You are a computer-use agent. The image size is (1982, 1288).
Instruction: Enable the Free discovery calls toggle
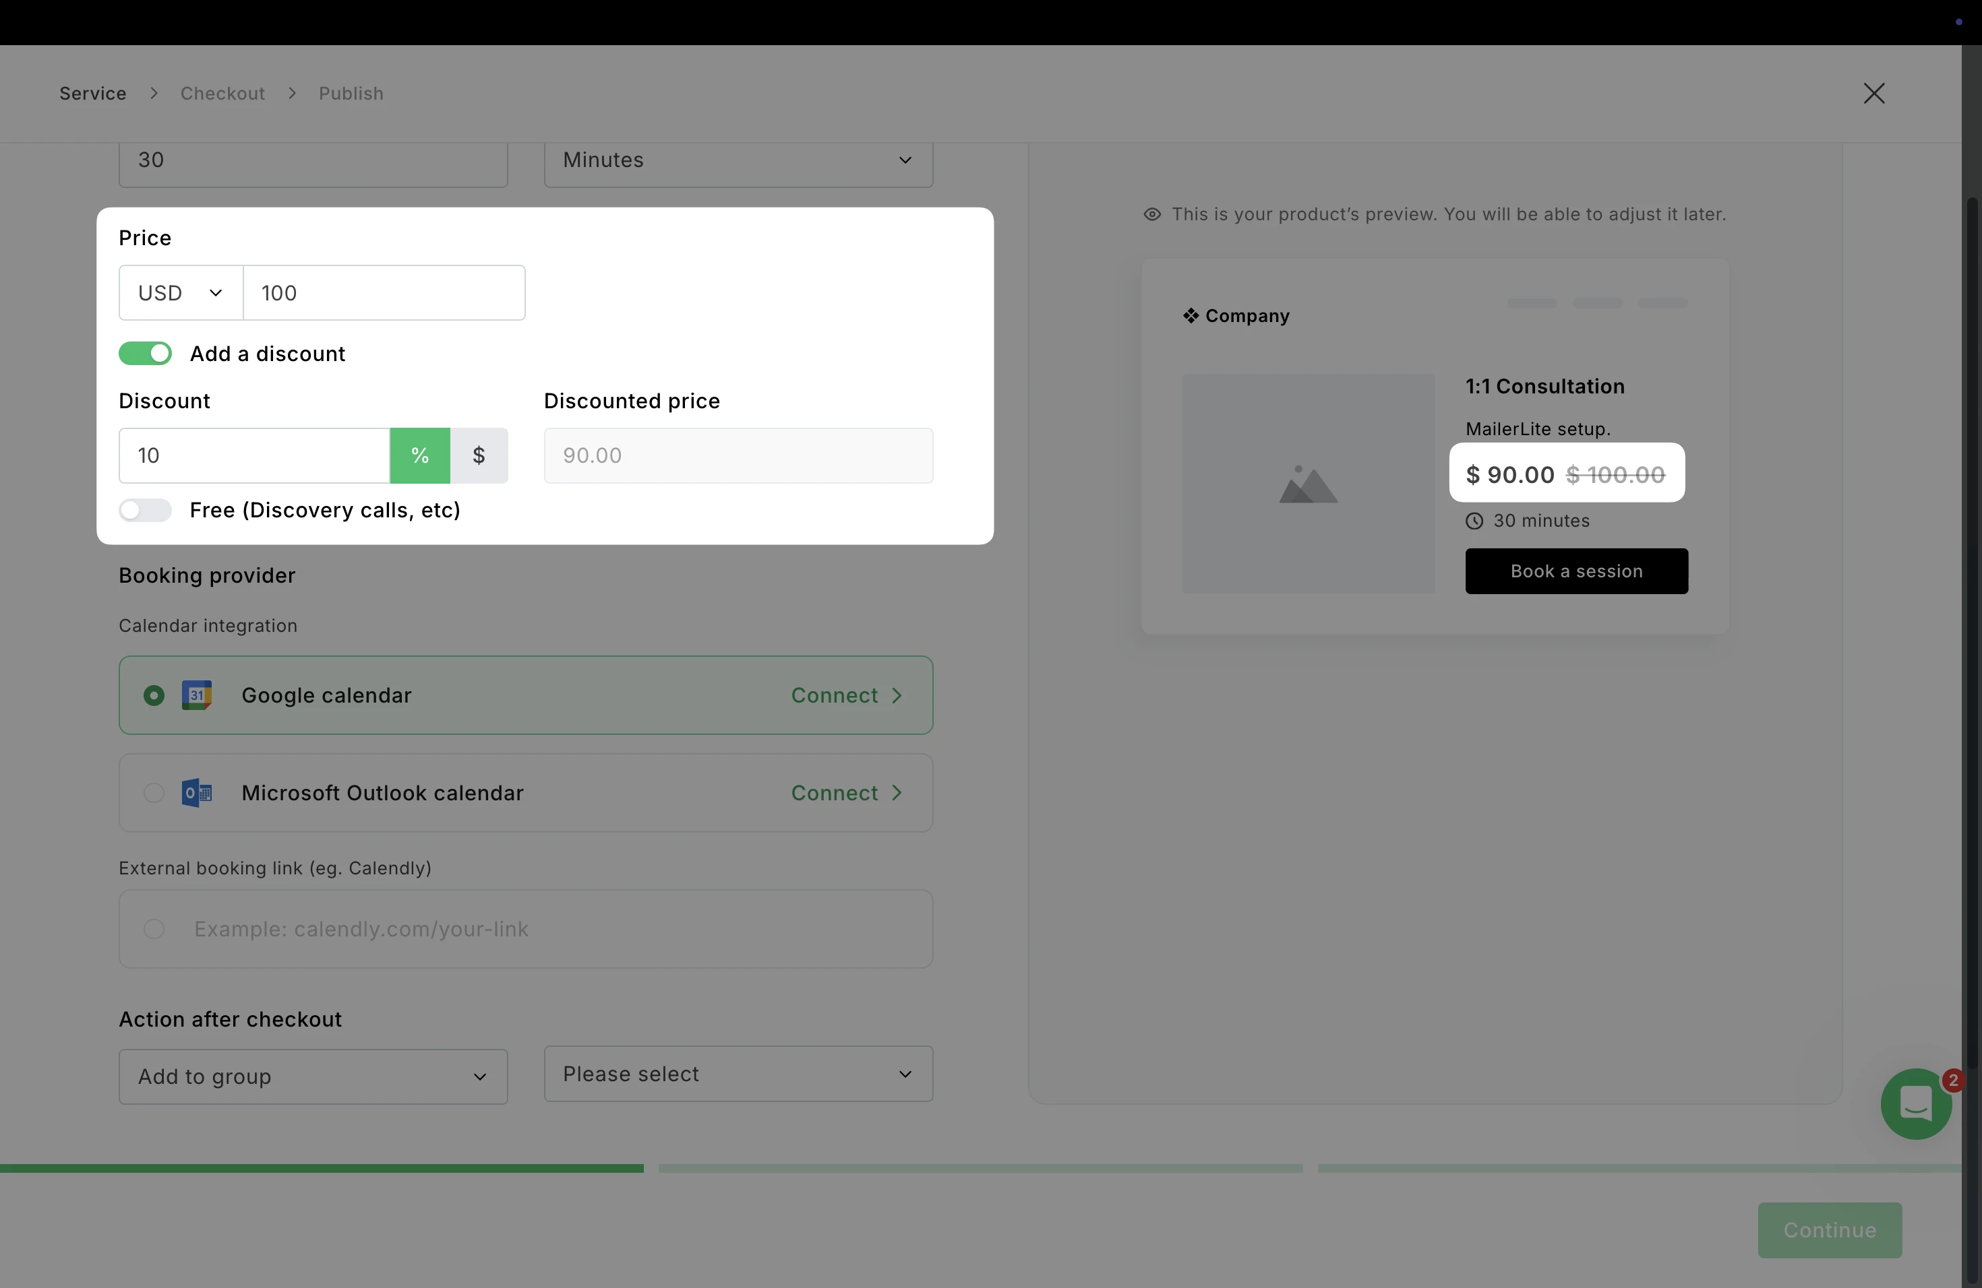coord(146,510)
